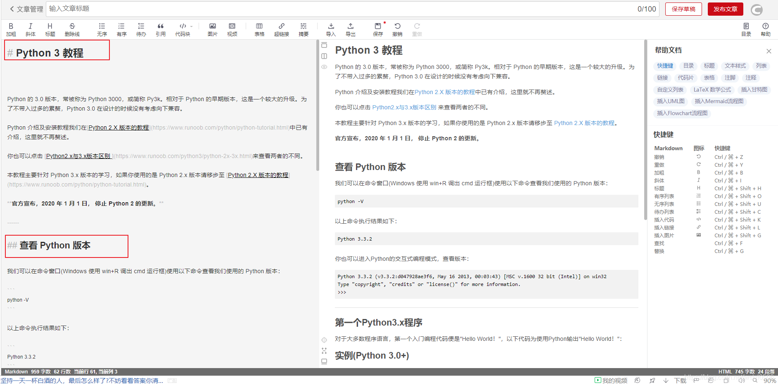Open the 代码片 help tab
The height and width of the screenshot is (385, 778).
685,78
